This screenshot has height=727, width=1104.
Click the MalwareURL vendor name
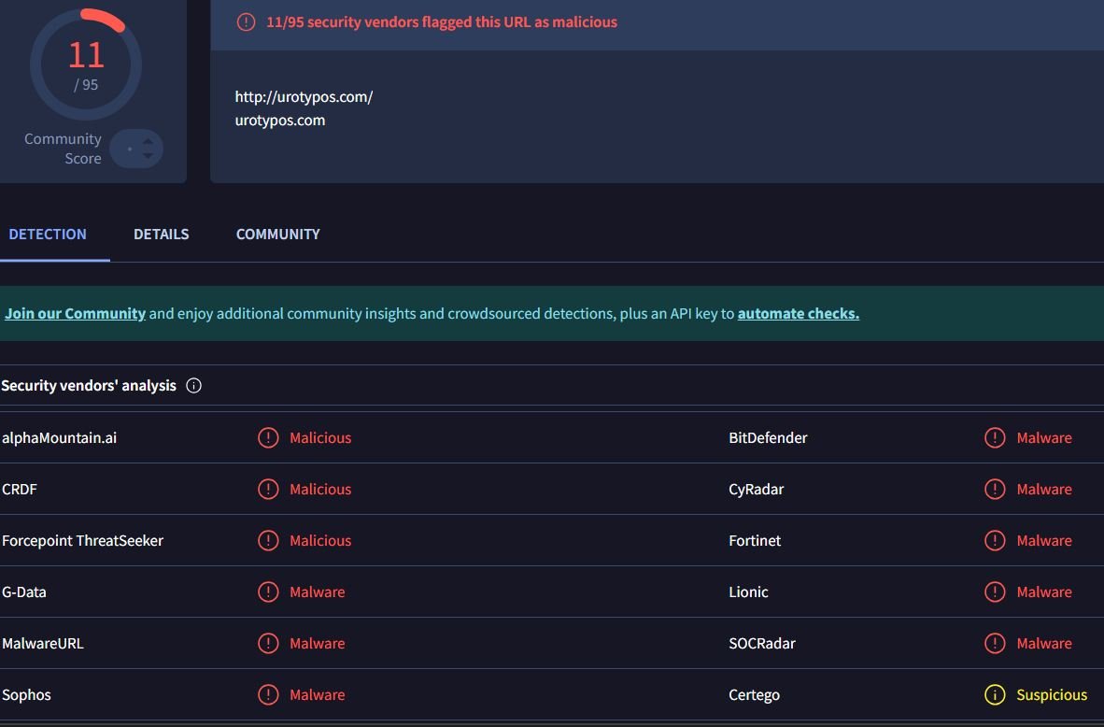43,643
